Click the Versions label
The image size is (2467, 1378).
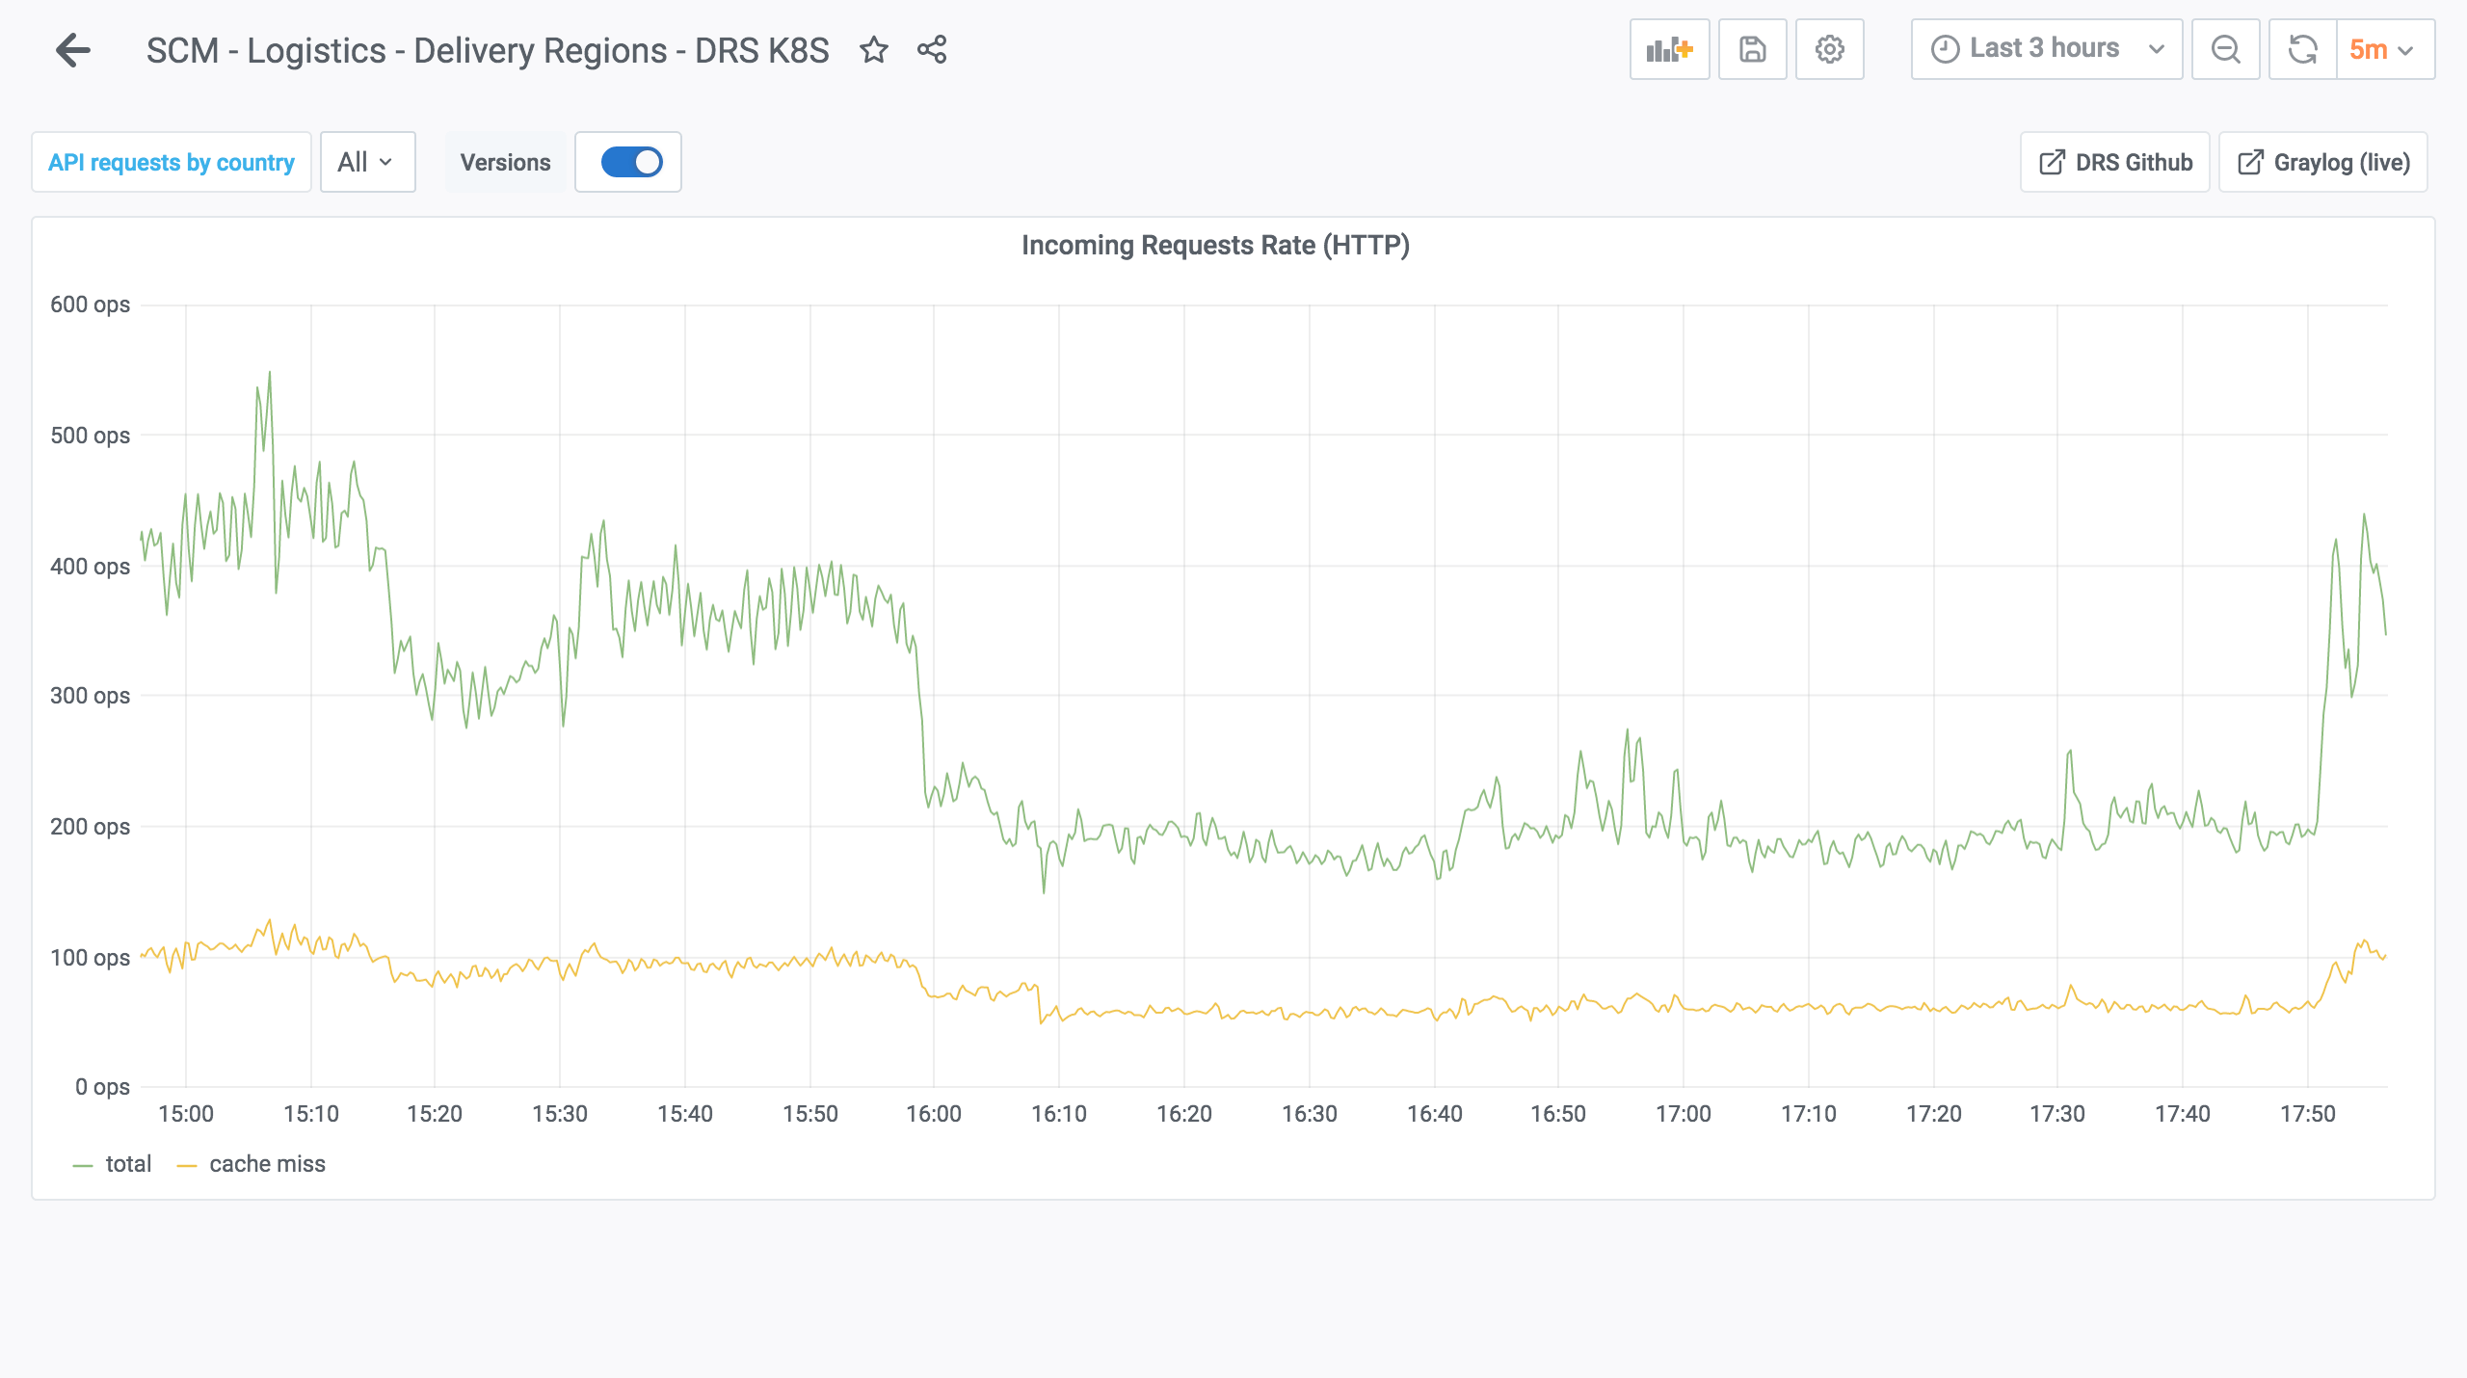(x=505, y=162)
